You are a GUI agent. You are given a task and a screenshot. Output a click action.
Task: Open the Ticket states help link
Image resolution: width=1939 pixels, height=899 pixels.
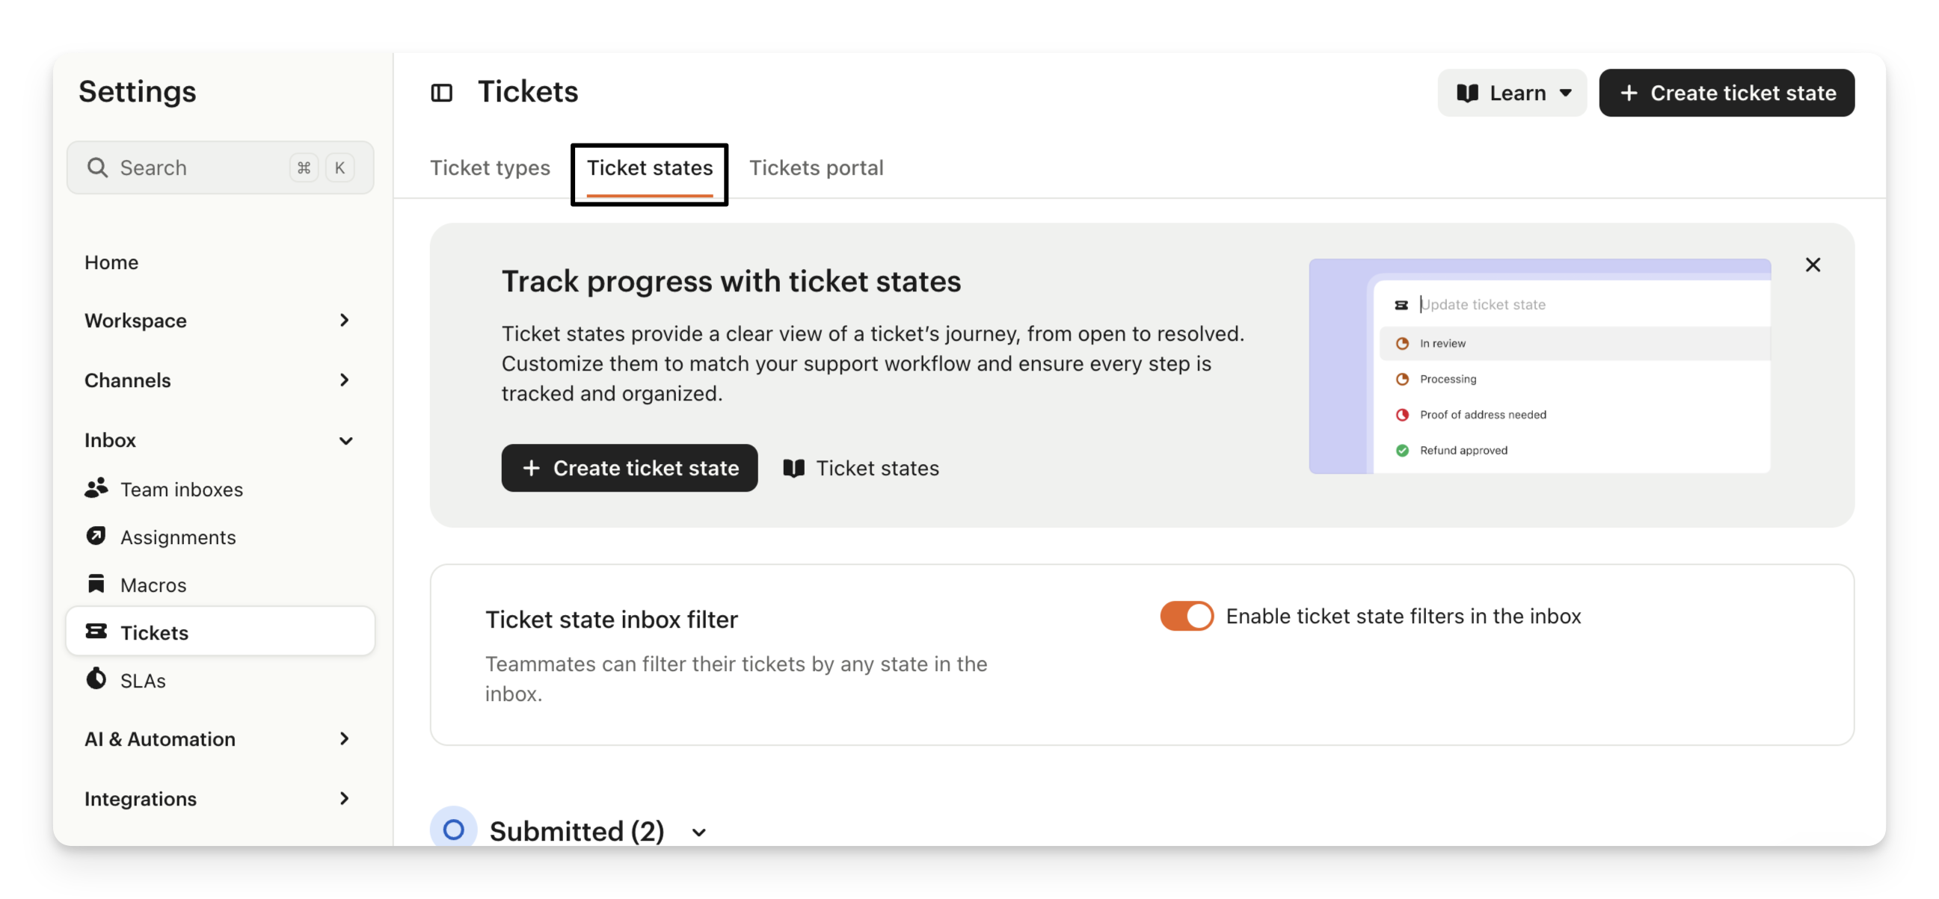[x=861, y=468]
